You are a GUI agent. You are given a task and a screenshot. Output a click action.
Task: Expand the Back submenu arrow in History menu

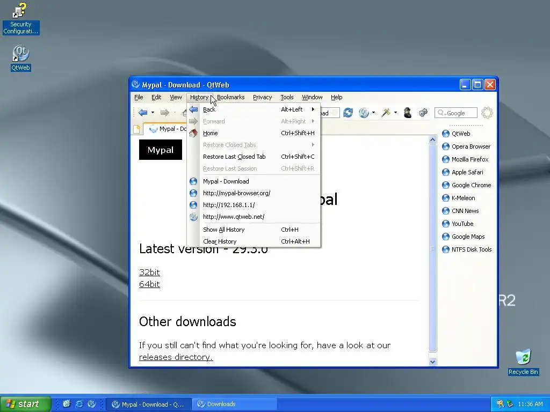(x=313, y=109)
